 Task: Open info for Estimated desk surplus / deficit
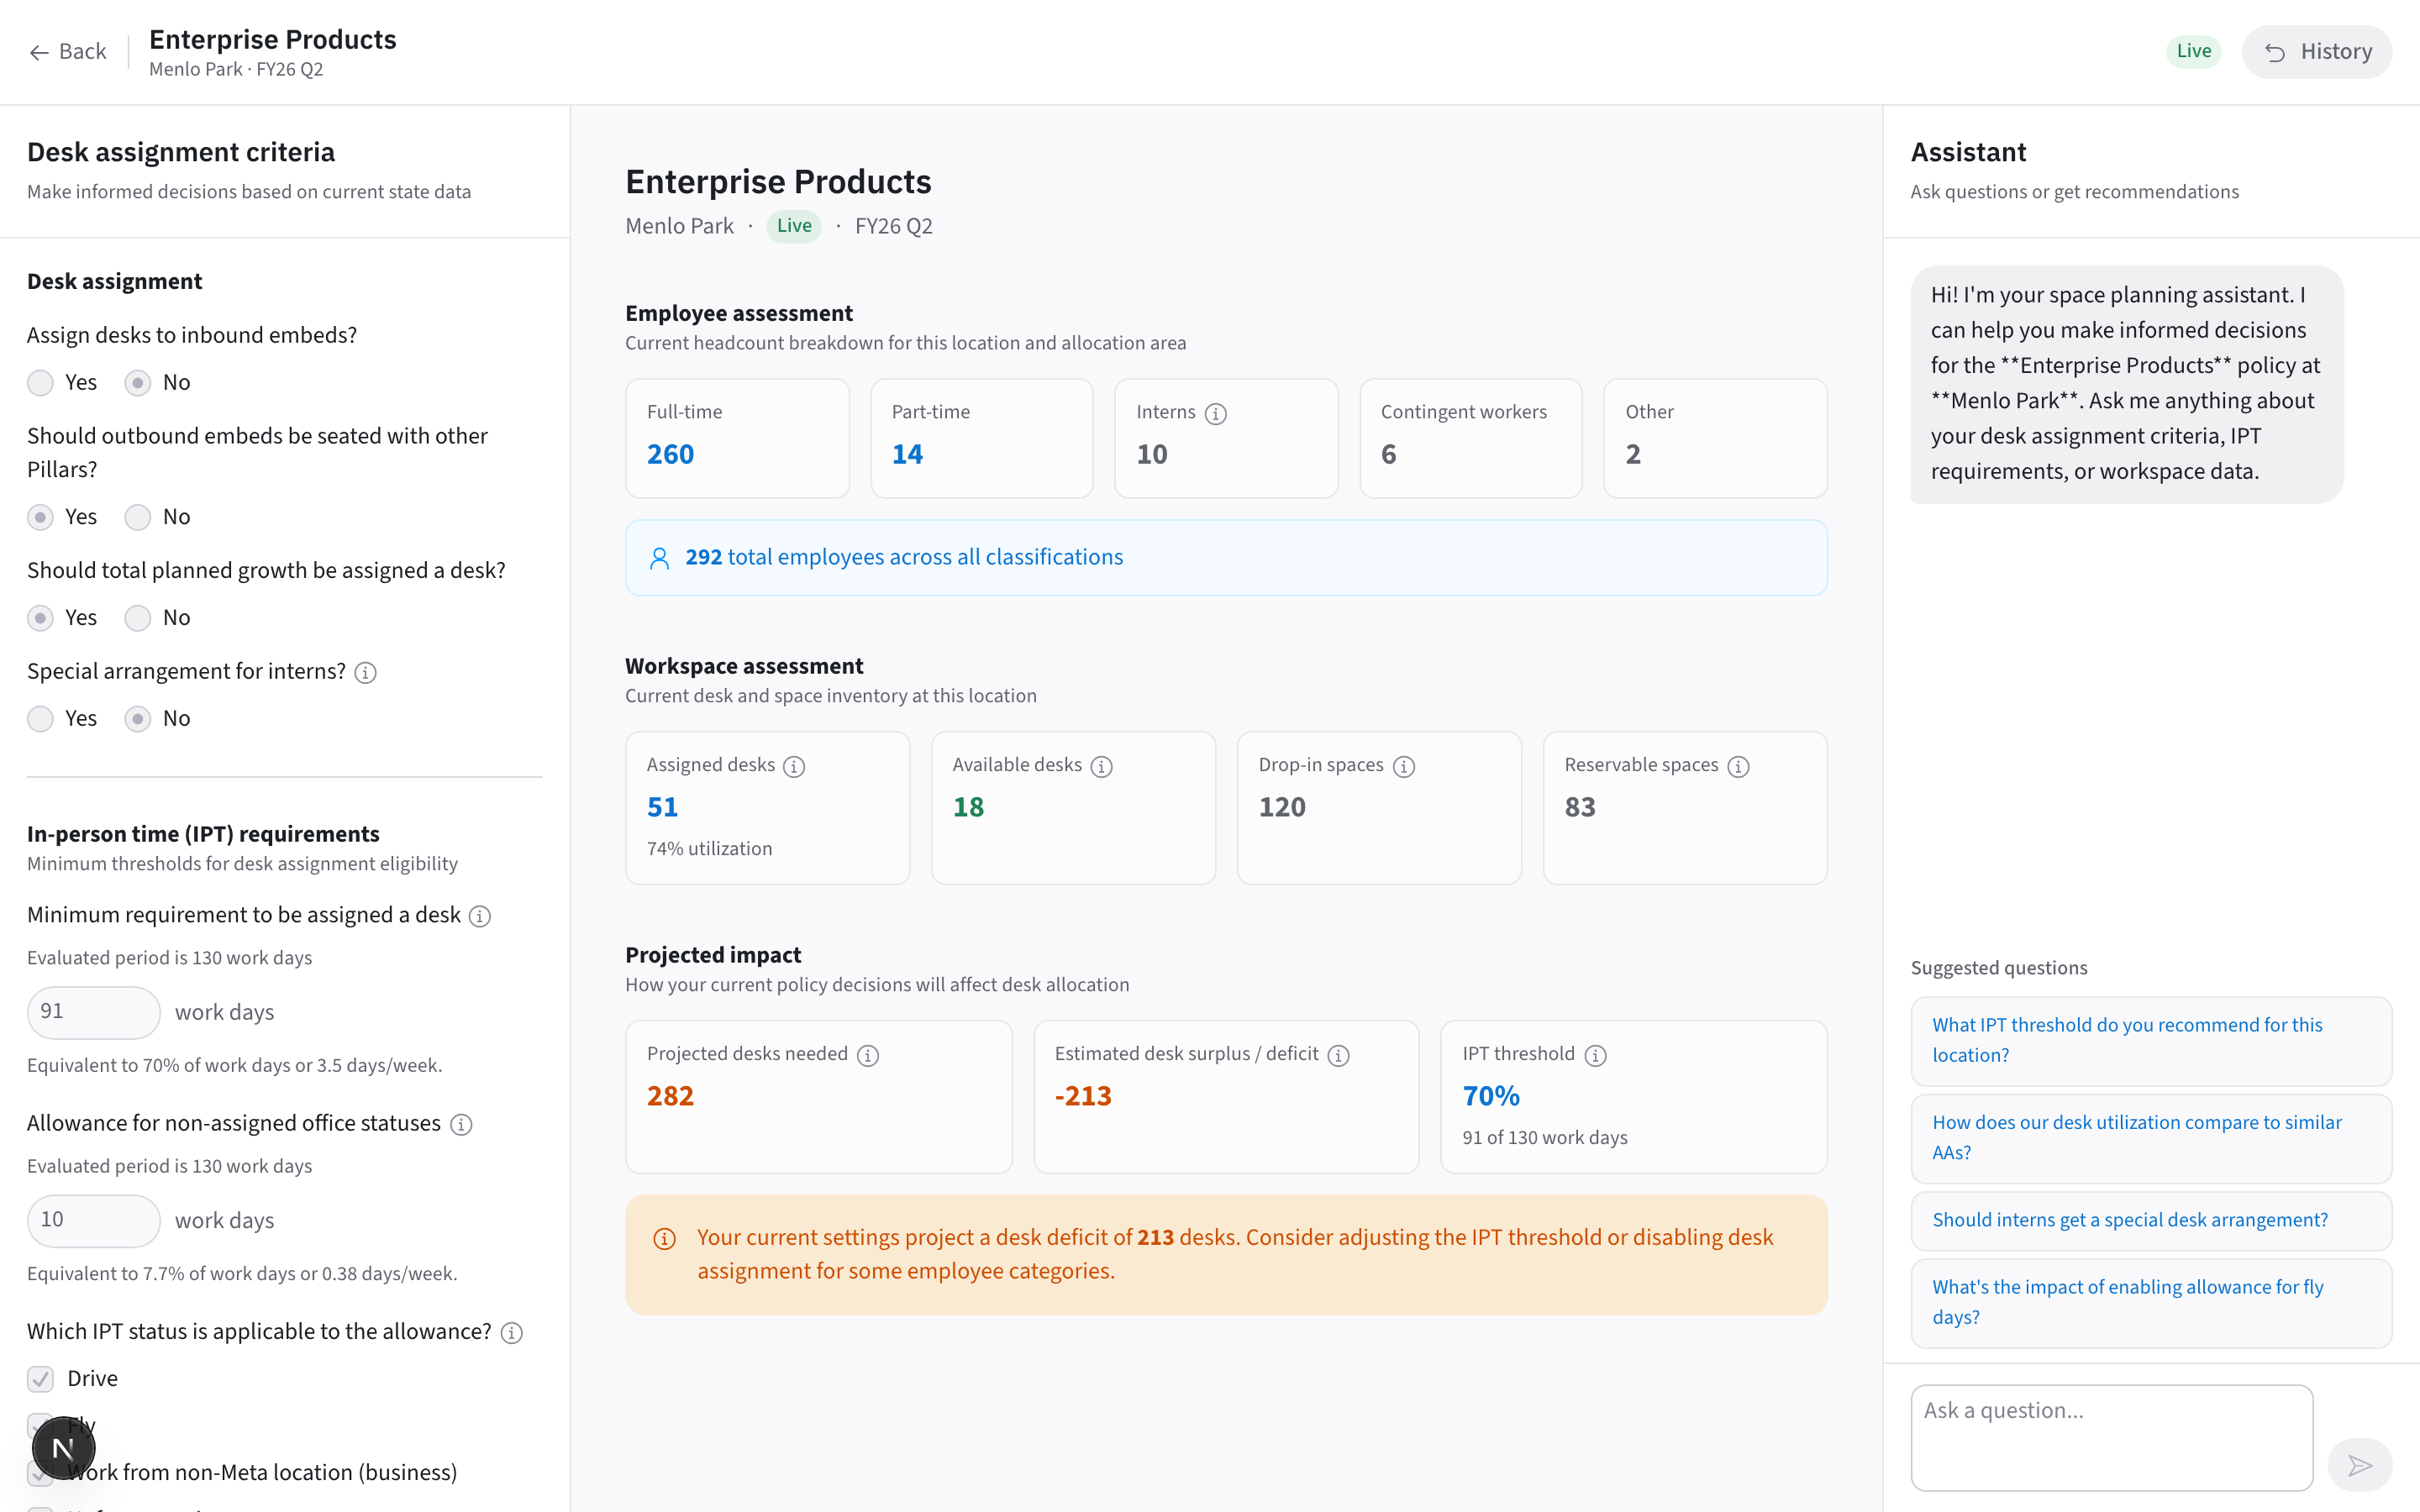point(1339,1055)
